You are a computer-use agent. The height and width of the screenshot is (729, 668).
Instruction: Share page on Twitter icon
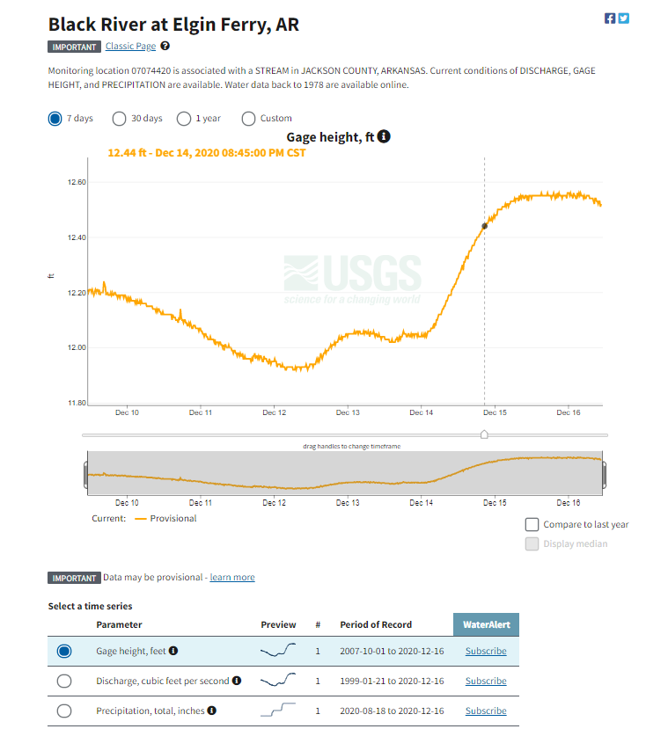point(624,18)
